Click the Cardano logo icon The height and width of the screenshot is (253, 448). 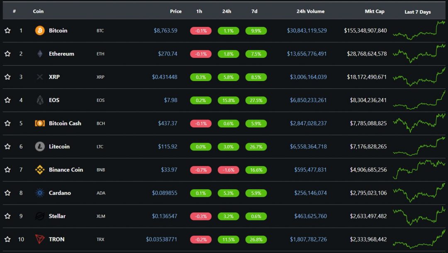pos(40,193)
